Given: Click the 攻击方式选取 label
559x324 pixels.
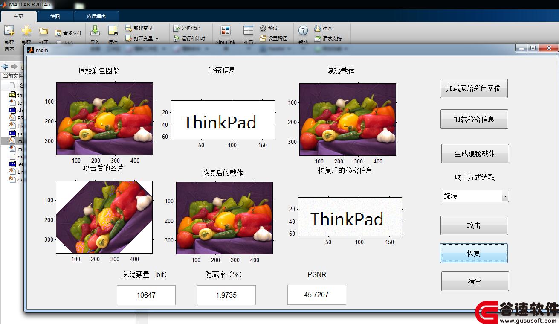Looking at the screenshot, I should coord(474,177).
